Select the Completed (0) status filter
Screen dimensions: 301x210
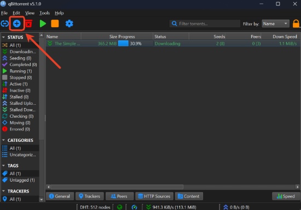[x=20, y=65]
